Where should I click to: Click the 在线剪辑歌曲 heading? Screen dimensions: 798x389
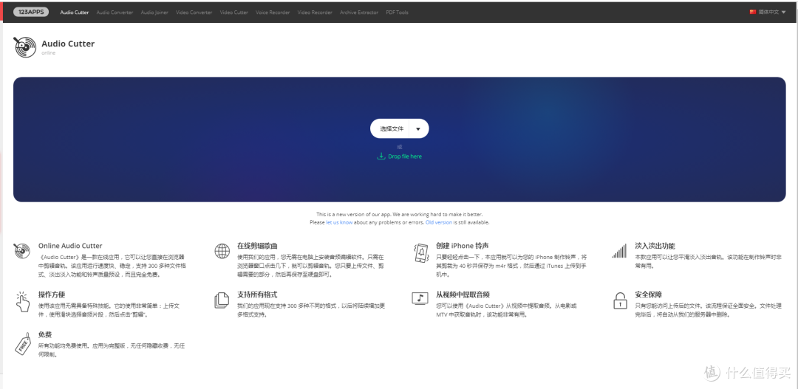click(x=257, y=246)
